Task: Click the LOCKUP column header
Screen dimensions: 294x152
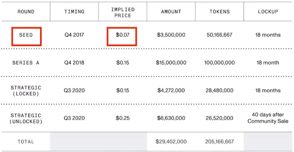Action: tap(268, 12)
